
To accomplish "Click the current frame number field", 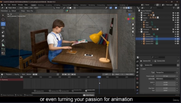I will (x=107, y=75).
